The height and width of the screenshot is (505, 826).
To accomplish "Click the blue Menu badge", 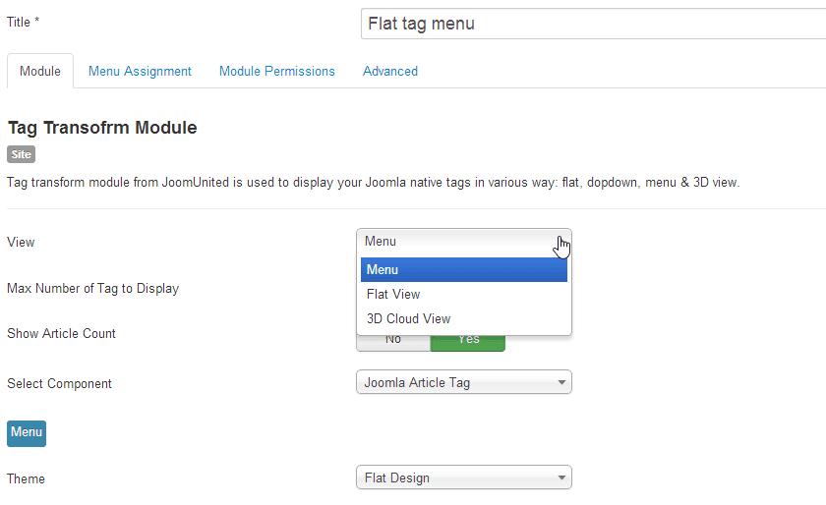I will point(27,432).
